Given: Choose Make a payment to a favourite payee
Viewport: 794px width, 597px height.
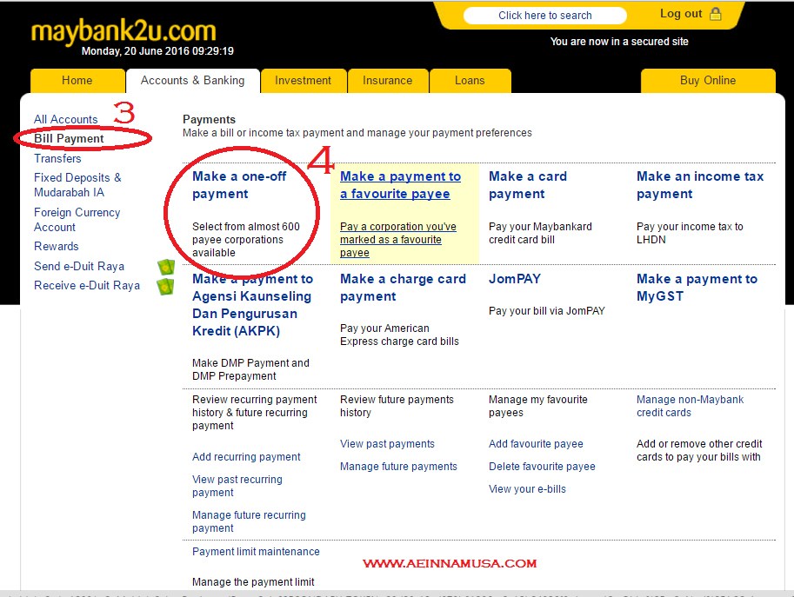Looking at the screenshot, I should pos(400,185).
